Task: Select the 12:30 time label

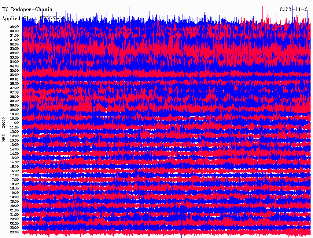Action: (14, 136)
